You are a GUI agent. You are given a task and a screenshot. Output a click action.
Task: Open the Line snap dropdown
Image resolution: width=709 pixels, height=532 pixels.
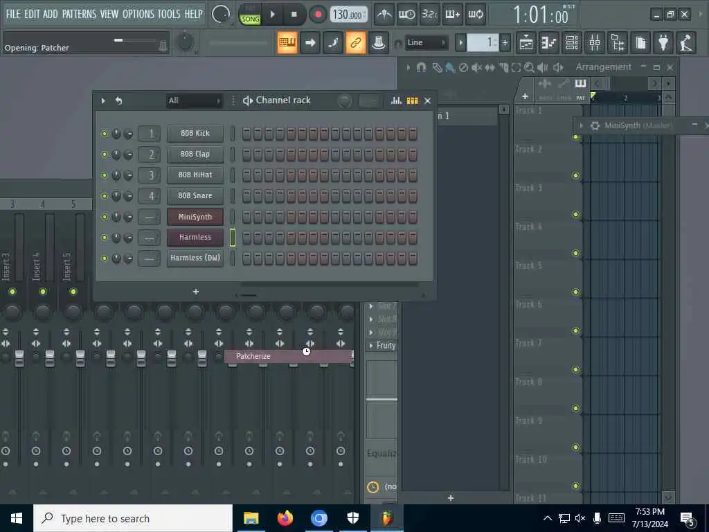tap(426, 42)
